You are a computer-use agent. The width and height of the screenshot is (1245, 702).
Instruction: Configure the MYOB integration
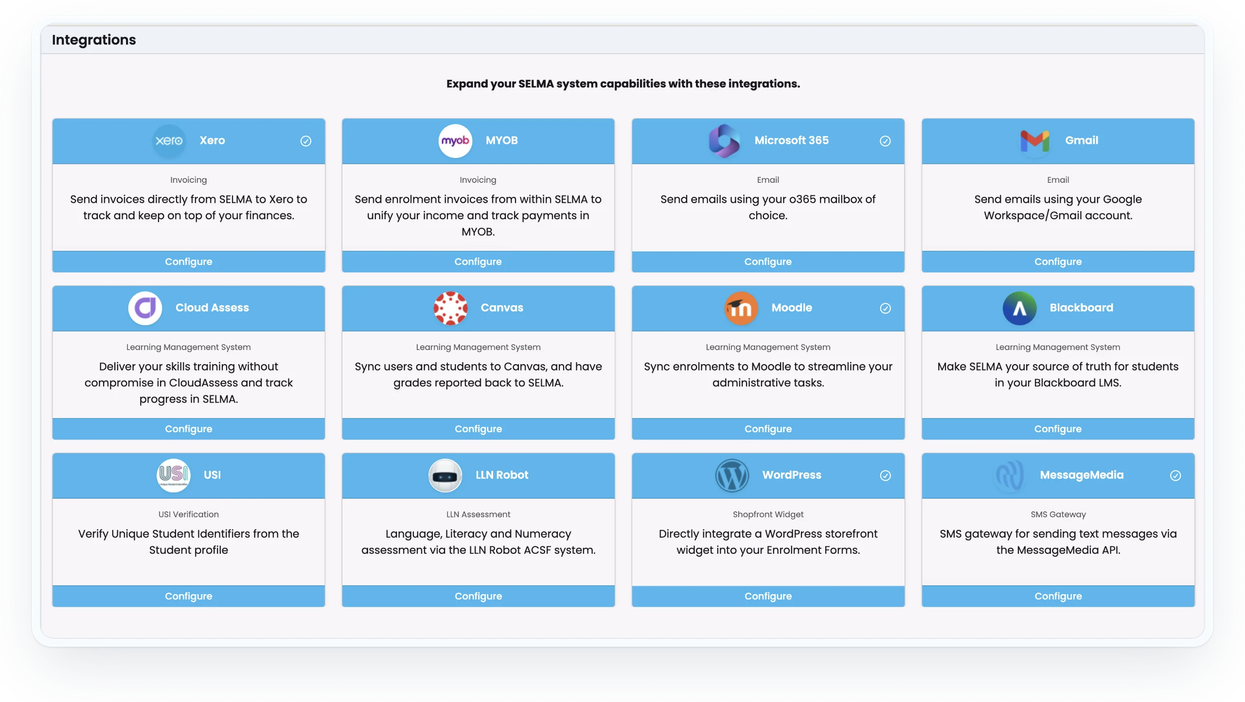click(x=478, y=262)
